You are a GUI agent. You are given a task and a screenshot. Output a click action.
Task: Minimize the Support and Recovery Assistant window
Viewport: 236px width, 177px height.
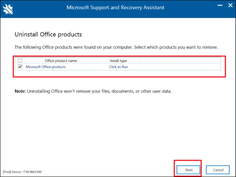(x=220, y=5)
